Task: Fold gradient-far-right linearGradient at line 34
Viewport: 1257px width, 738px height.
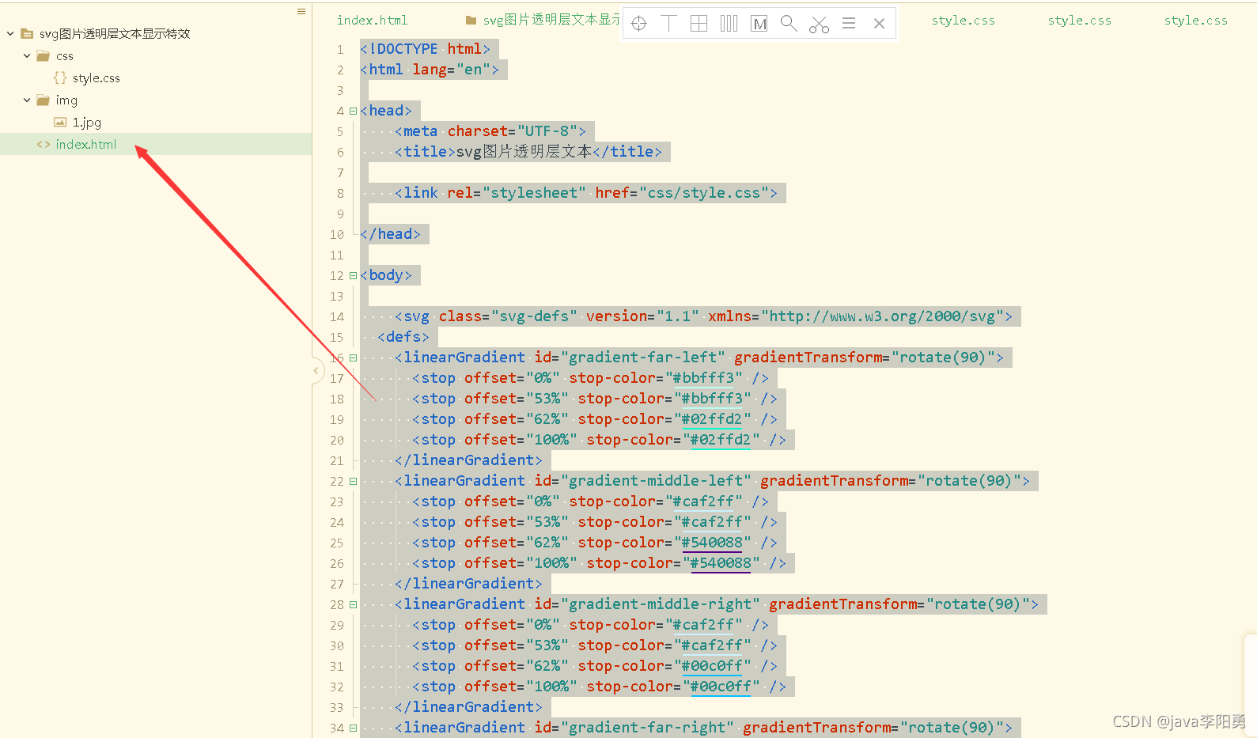Action: pyautogui.click(x=353, y=729)
